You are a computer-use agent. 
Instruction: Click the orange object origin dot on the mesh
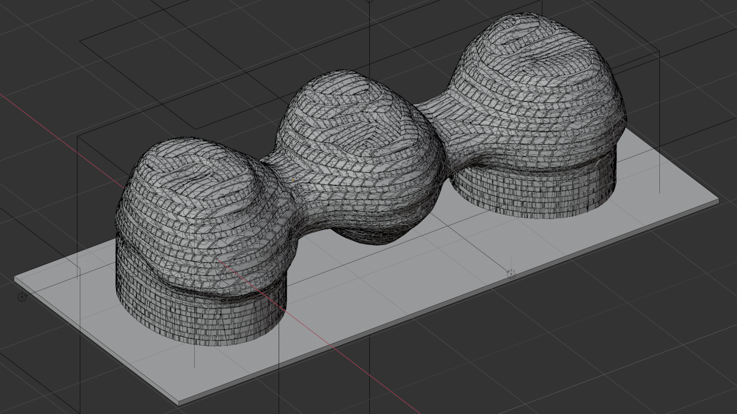293,180
